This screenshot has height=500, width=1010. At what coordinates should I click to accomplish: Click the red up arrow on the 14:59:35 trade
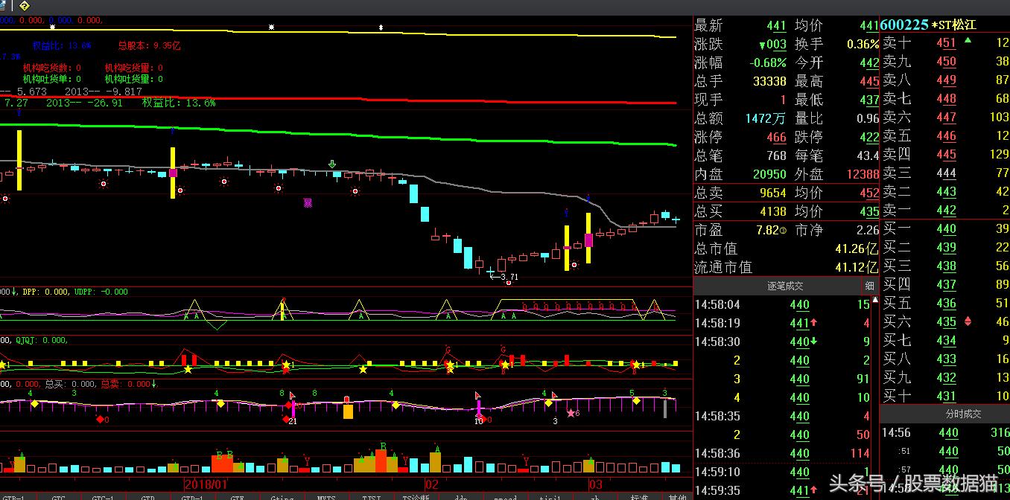814,490
